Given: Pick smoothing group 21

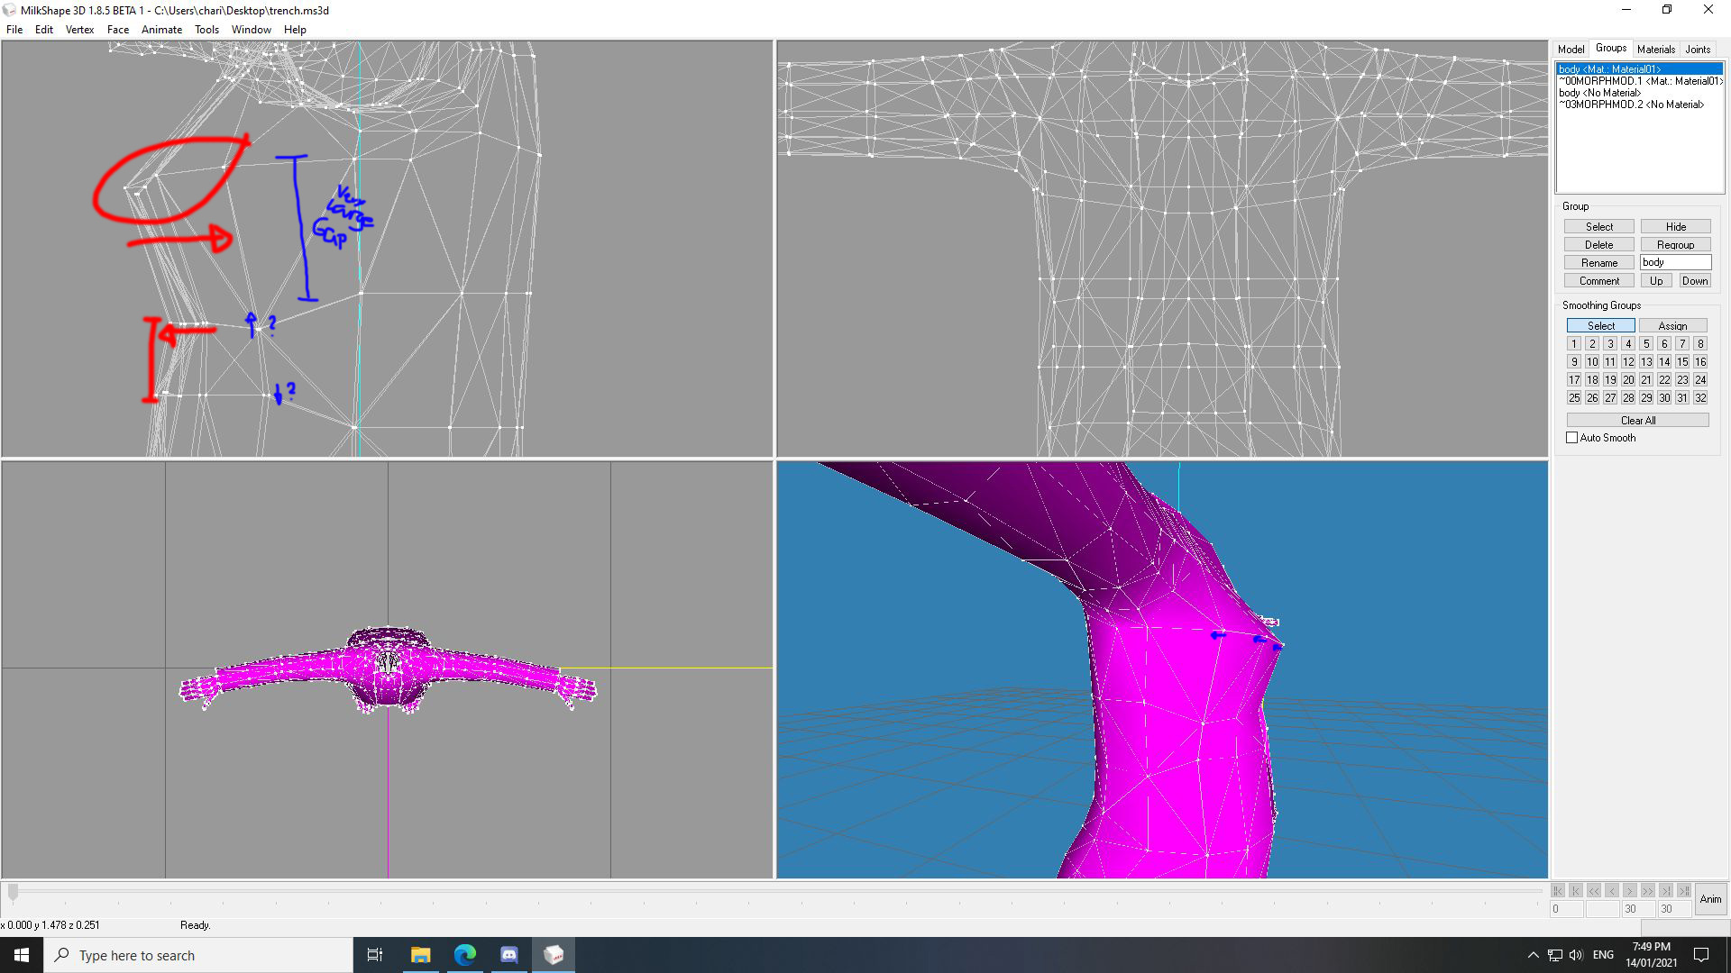Looking at the screenshot, I should pyautogui.click(x=1646, y=380).
